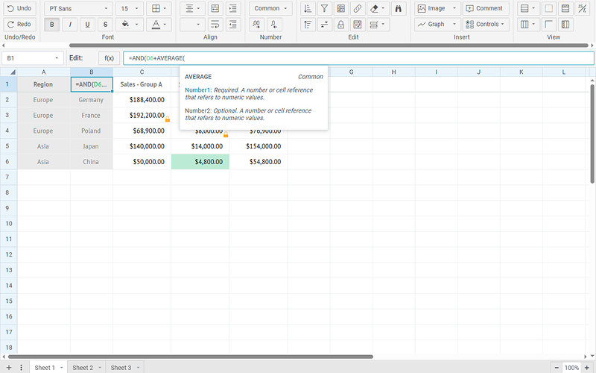596x373 pixels.
Task: Click the decrease decimal places icon
Action: (x=274, y=25)
